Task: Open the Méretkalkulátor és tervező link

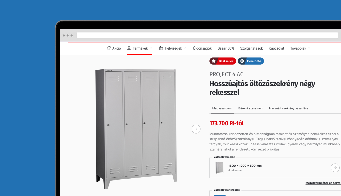Action: 323,183
